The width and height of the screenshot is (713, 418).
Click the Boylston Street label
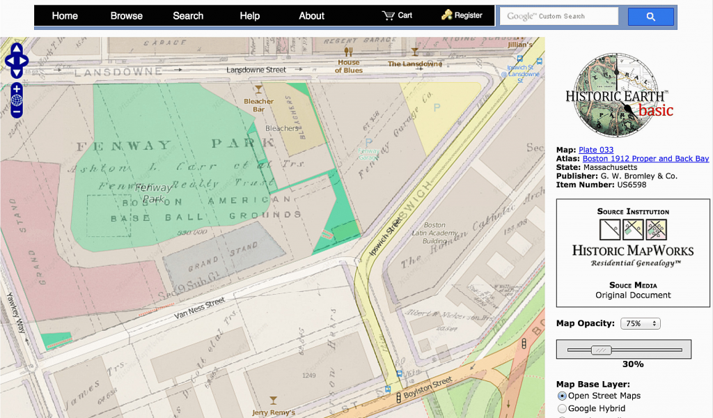[428, 387]
